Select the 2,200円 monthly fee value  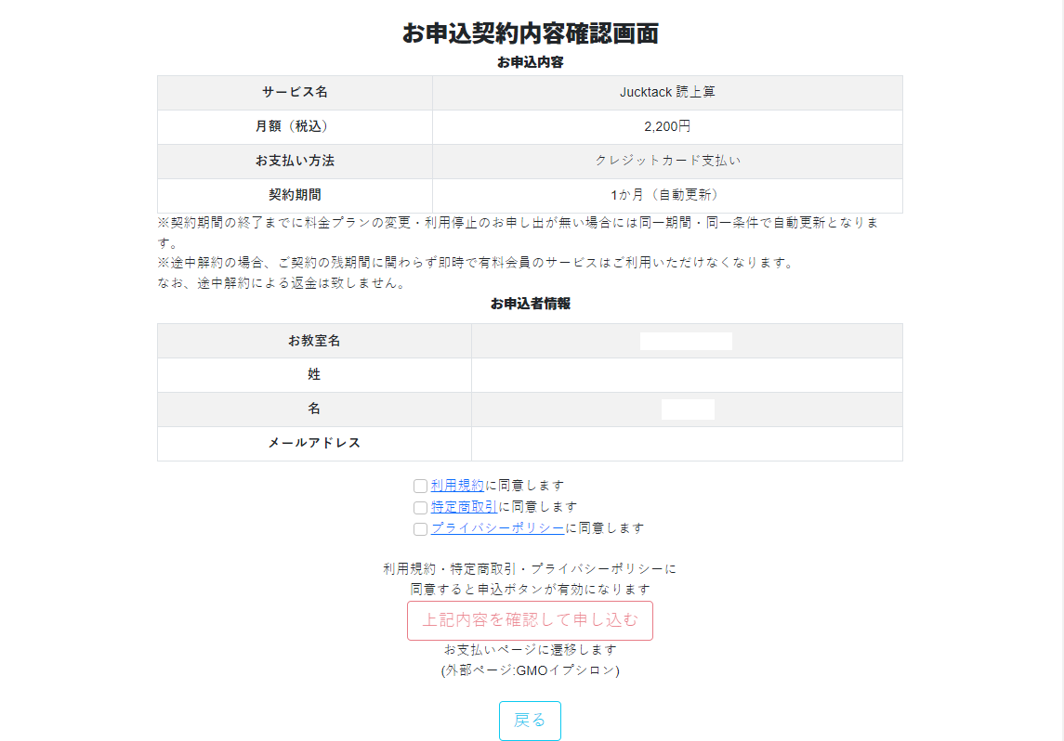(x=667, y=127)
